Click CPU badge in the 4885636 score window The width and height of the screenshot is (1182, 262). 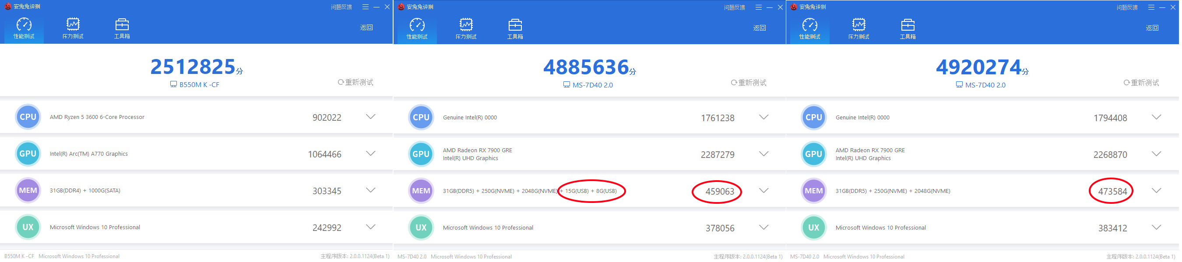421,118
